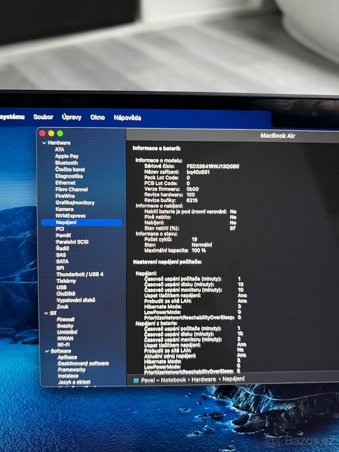This screenshot has width=339, height=452.
Task: Click the Maximální kapacita value 100 %
Action: click(x=199, y=250)
